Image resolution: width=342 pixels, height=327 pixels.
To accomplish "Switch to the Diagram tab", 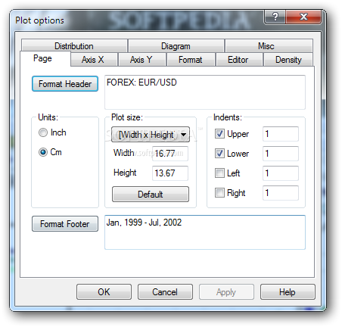I will [176, 46].
